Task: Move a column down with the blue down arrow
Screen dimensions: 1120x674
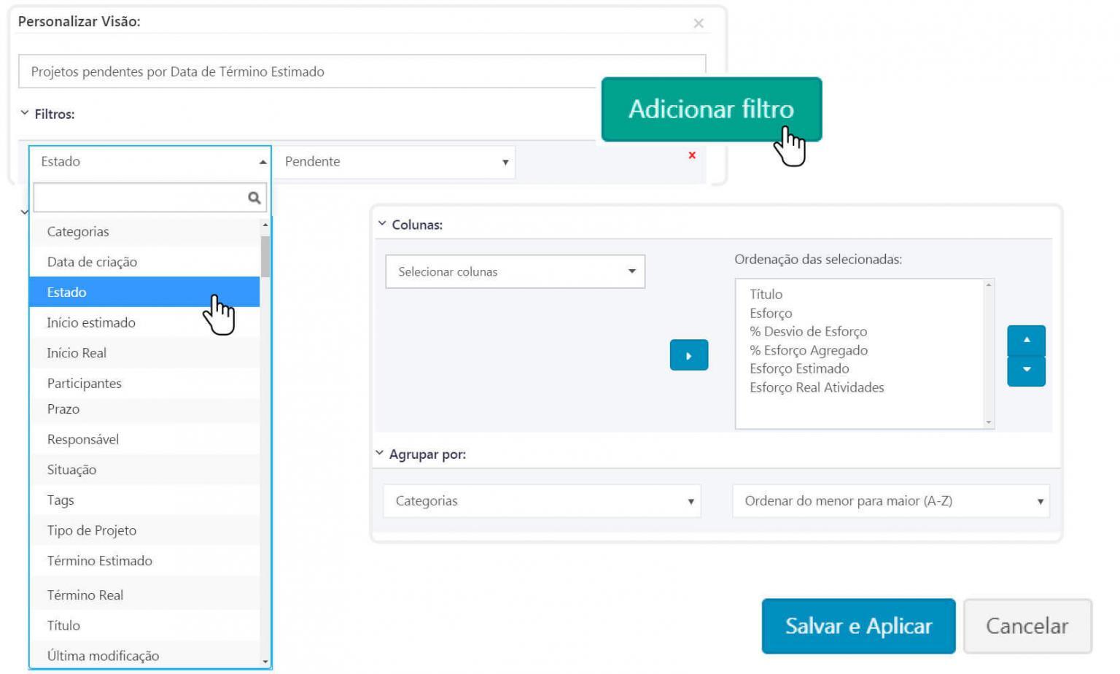Action: point(1025,371)
